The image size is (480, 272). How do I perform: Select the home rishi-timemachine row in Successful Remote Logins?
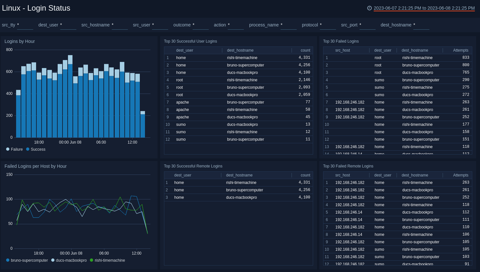(238, 182)
